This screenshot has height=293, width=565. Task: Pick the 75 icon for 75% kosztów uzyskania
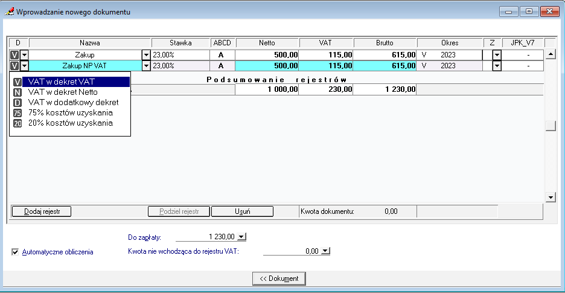pos(18,113)
